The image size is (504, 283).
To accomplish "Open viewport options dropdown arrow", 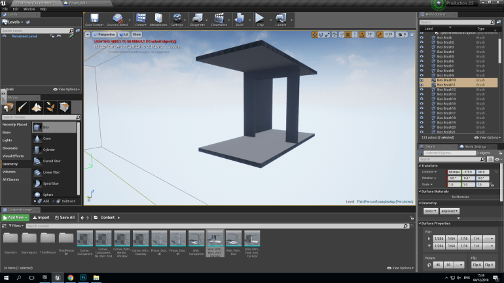I will click(88, 35).
